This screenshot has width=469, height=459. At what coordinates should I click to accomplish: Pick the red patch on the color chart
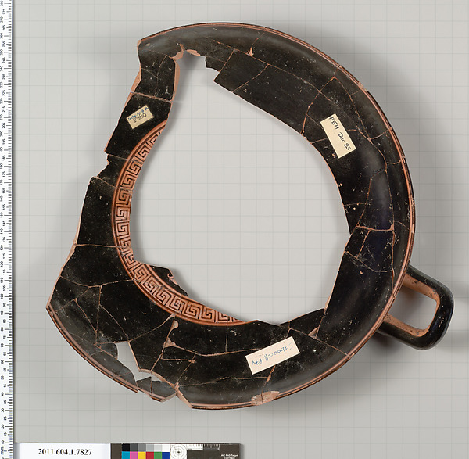(x=149, y=455)
